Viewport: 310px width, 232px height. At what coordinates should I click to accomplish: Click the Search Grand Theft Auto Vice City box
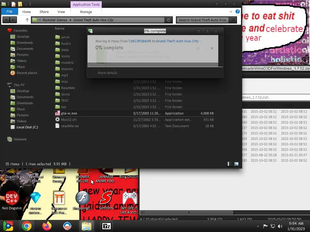[203, 20]
